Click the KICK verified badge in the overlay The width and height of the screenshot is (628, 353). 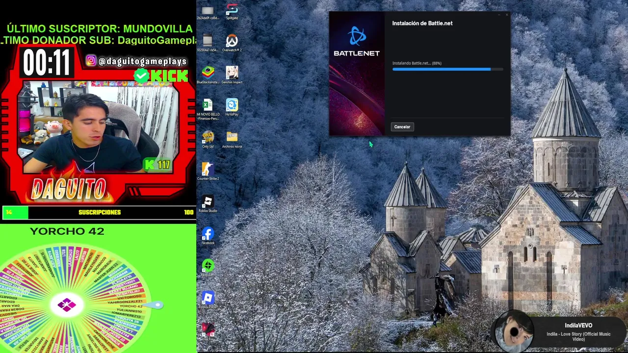[x=141, y=76]
